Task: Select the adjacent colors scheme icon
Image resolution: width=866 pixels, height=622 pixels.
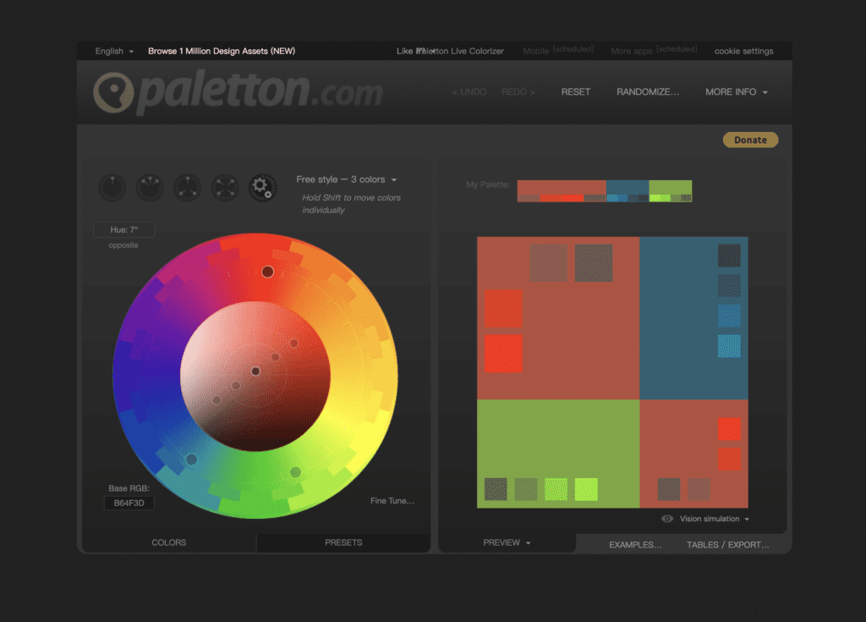Action: [x=150, y=187]
